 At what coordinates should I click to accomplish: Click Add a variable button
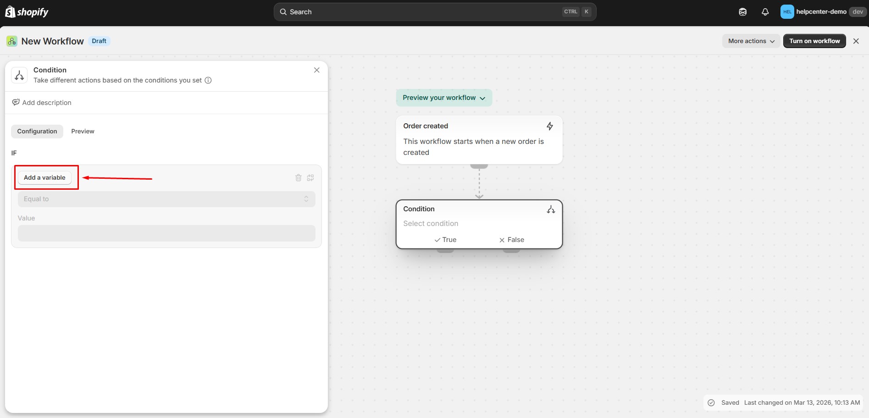click(44, 177)
